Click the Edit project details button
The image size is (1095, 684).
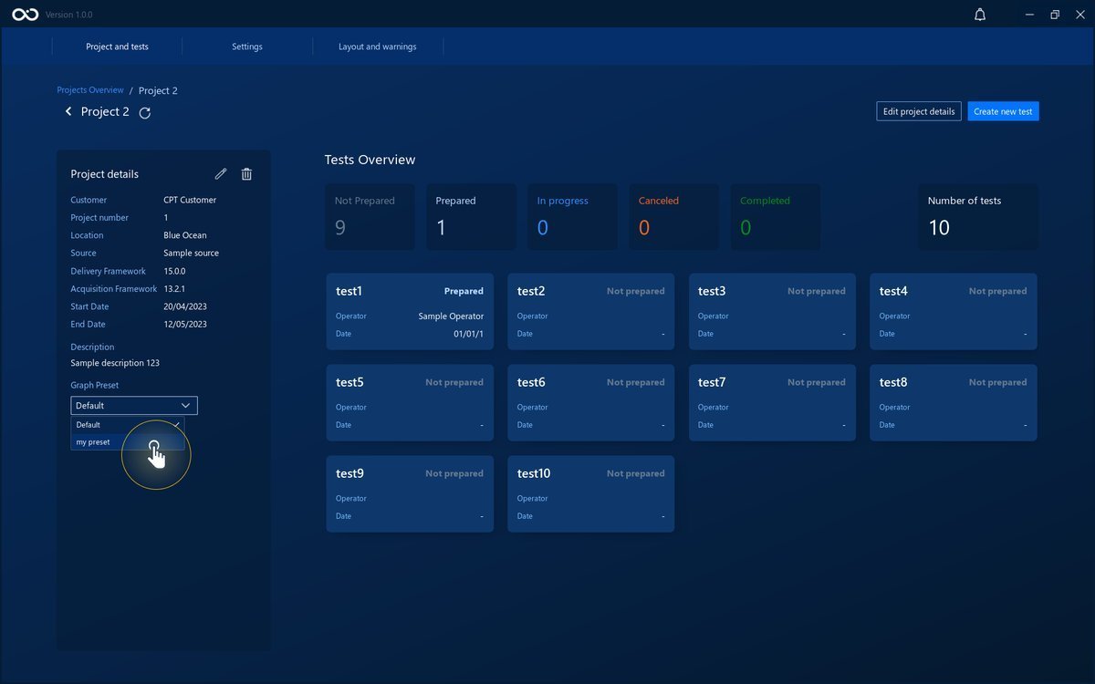pos(919,111)
